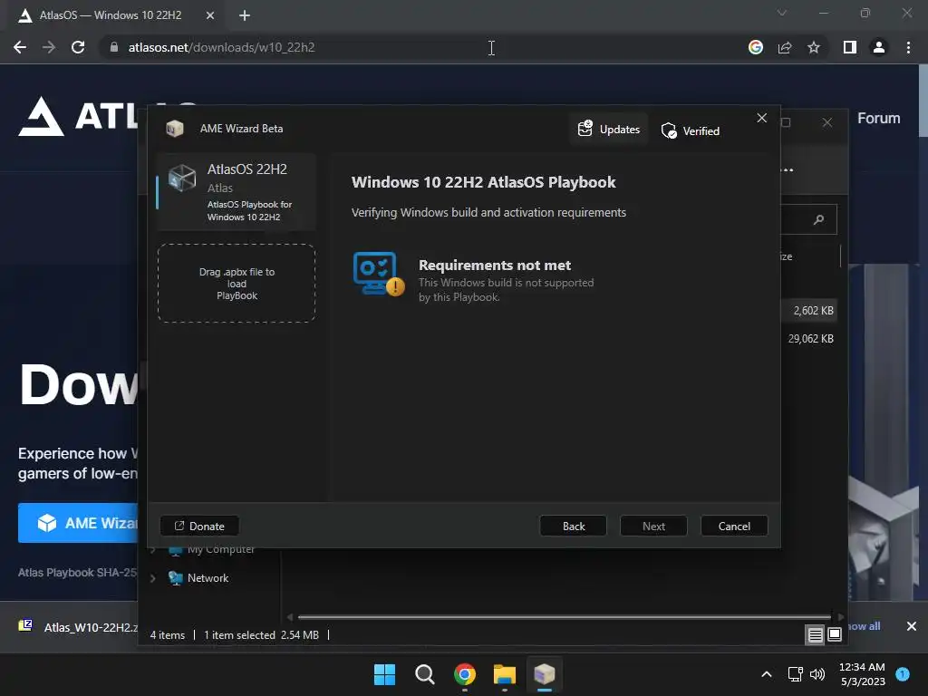Bookmark this page with the star

814,47
